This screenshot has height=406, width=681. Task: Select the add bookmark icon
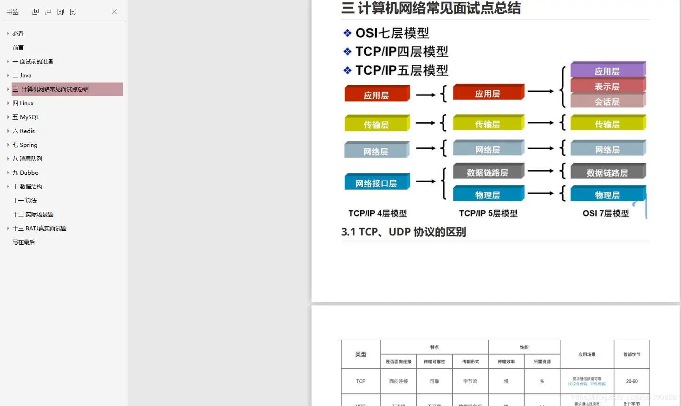(60, 11)
